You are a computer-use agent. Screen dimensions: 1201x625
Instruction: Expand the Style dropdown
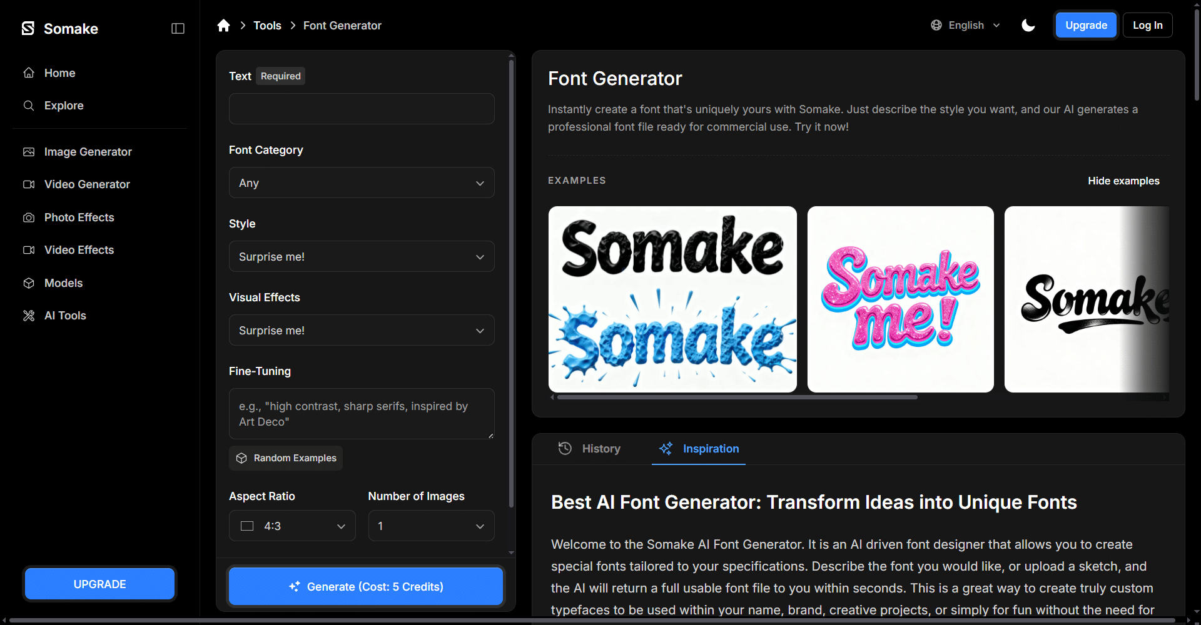pos(362,257)
